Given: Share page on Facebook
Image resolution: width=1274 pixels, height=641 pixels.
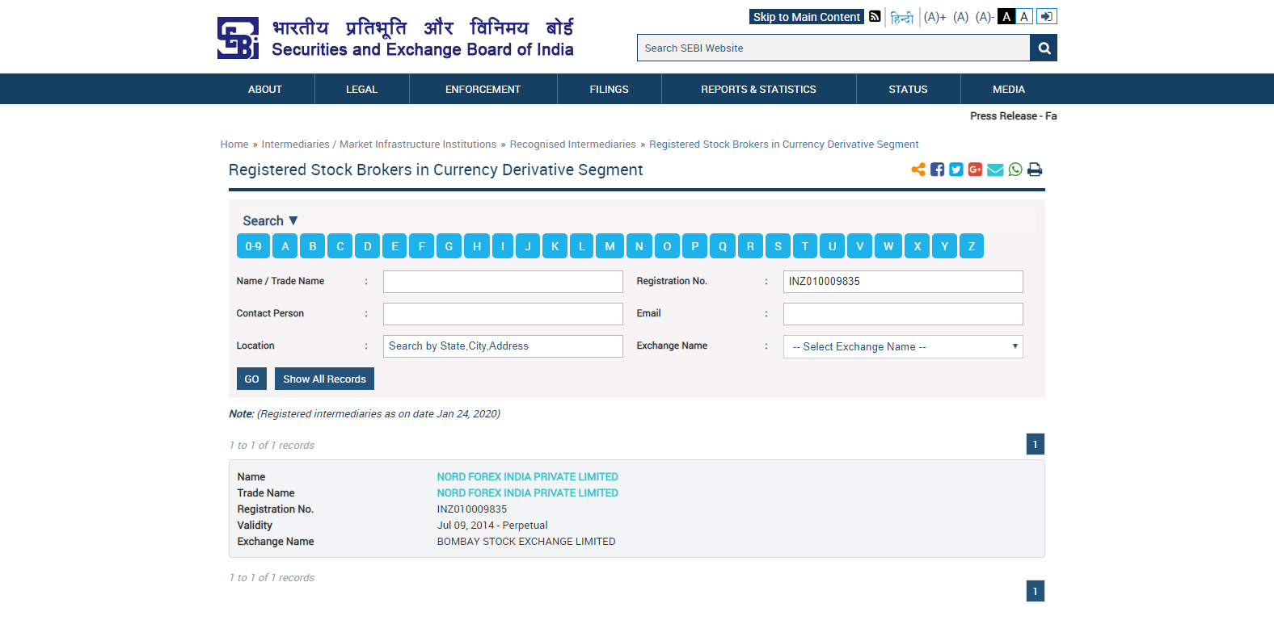Looking at the screenshot, I should tap(937, 170).
